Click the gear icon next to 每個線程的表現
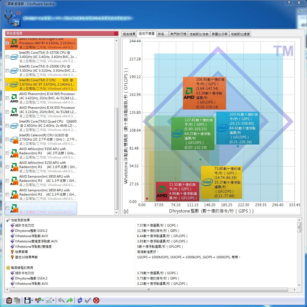The width and height of the screenshot is (307, 307). pos(8,268)
